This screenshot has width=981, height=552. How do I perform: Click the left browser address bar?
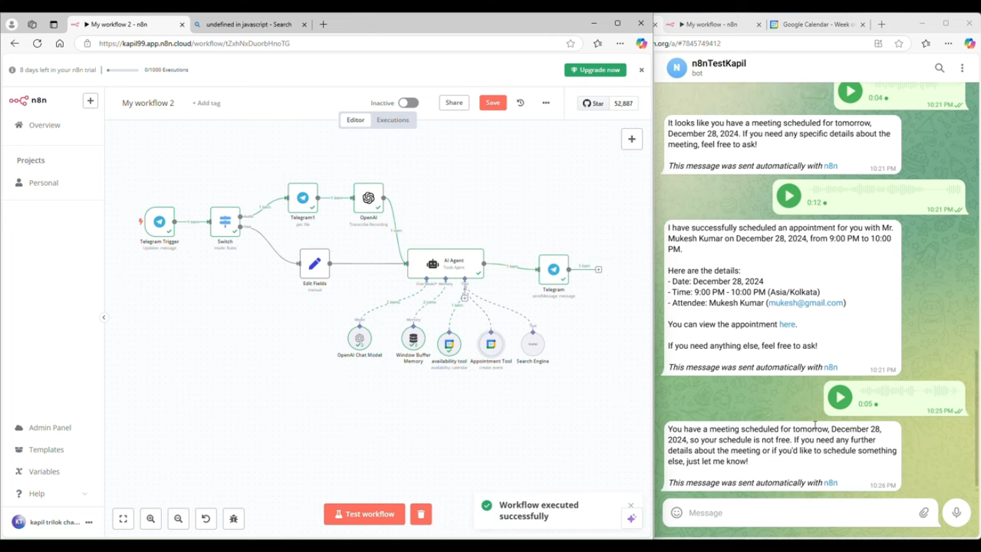pos(326,43)
